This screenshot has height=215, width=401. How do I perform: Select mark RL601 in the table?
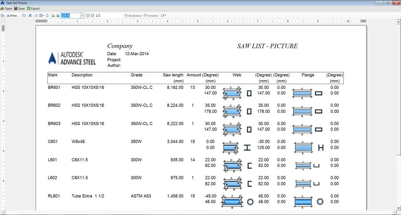[54, 196]
